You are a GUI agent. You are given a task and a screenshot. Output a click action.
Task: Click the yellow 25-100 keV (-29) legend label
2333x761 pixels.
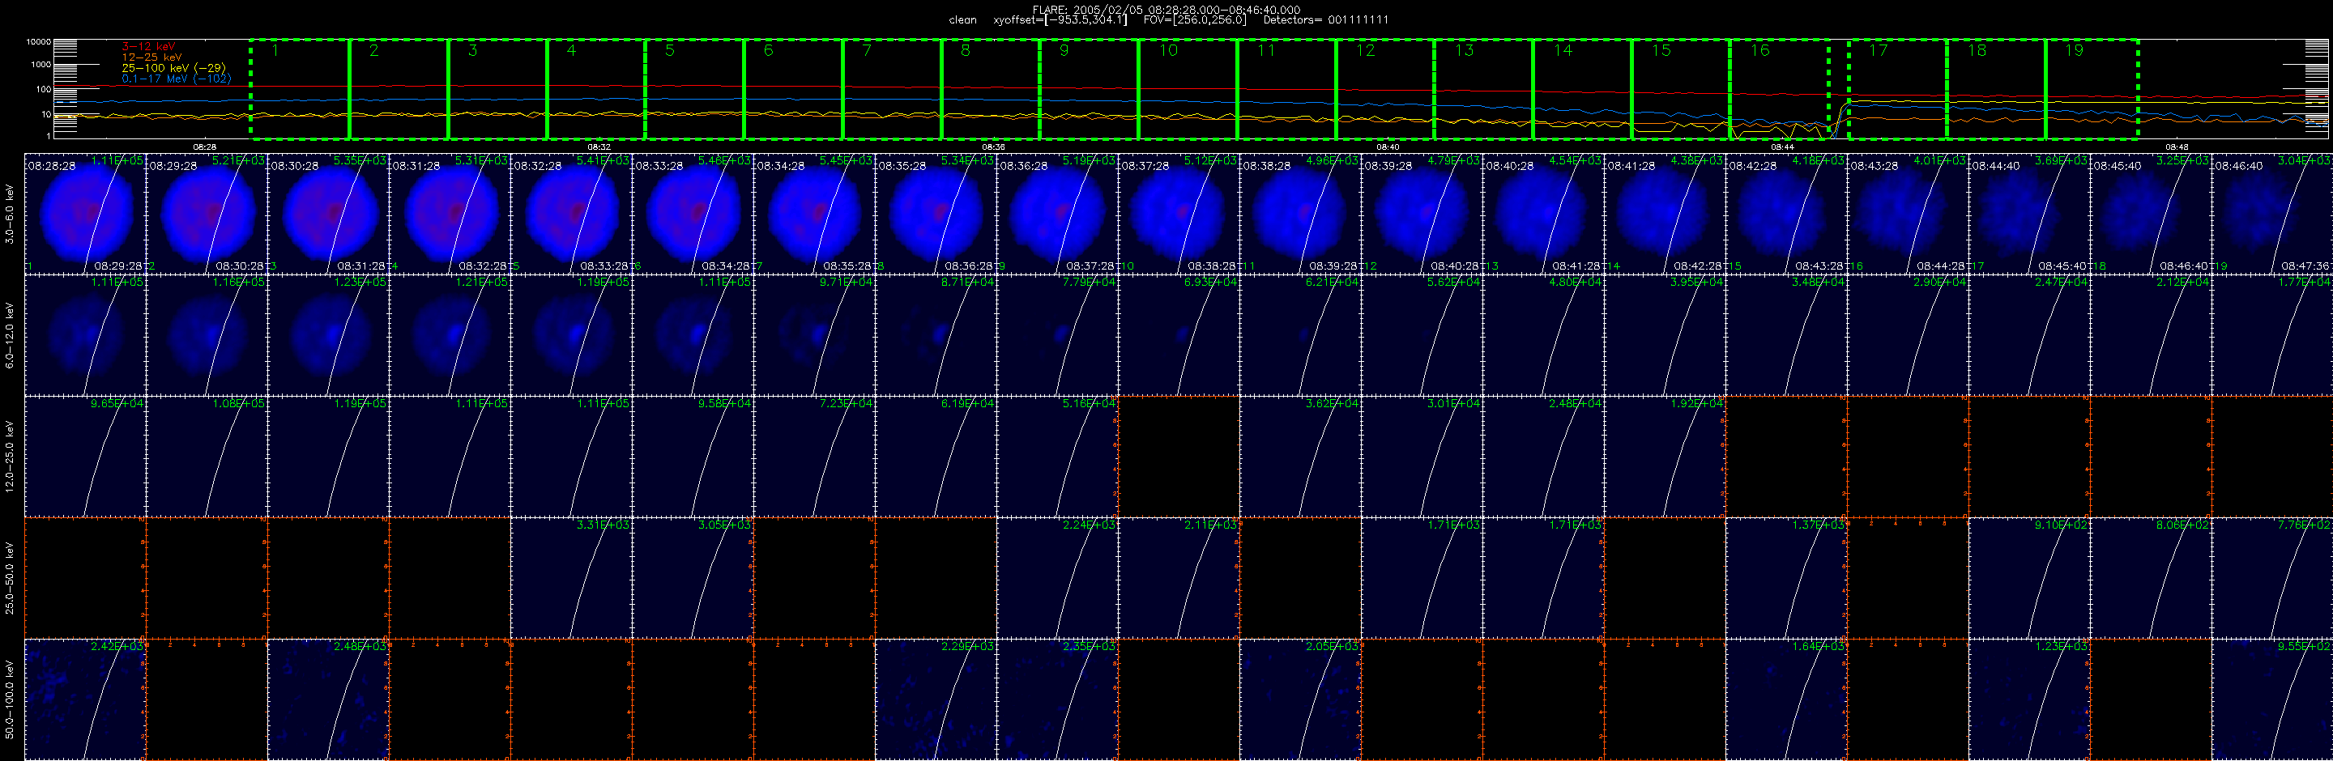(174, 68)
